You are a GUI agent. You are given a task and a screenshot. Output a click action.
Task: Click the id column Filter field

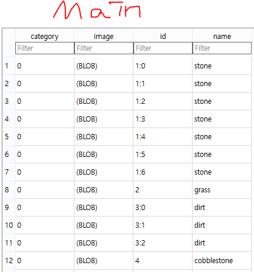coord(163,48)
